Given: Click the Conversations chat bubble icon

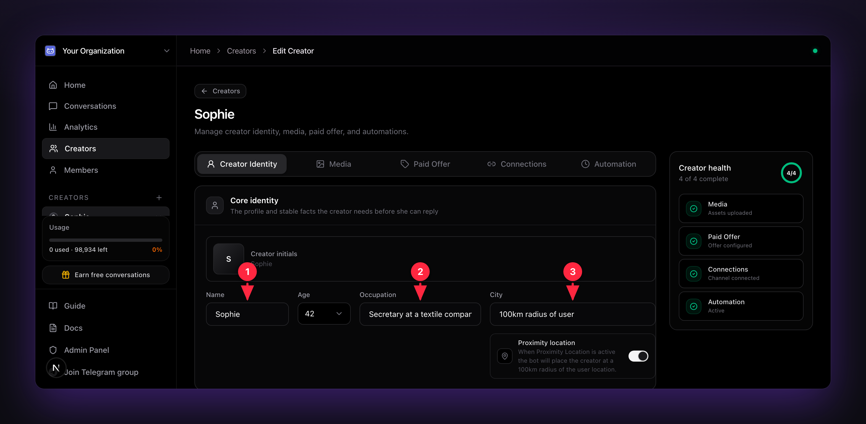Looking at the screenshot, I should coord(53,106).
